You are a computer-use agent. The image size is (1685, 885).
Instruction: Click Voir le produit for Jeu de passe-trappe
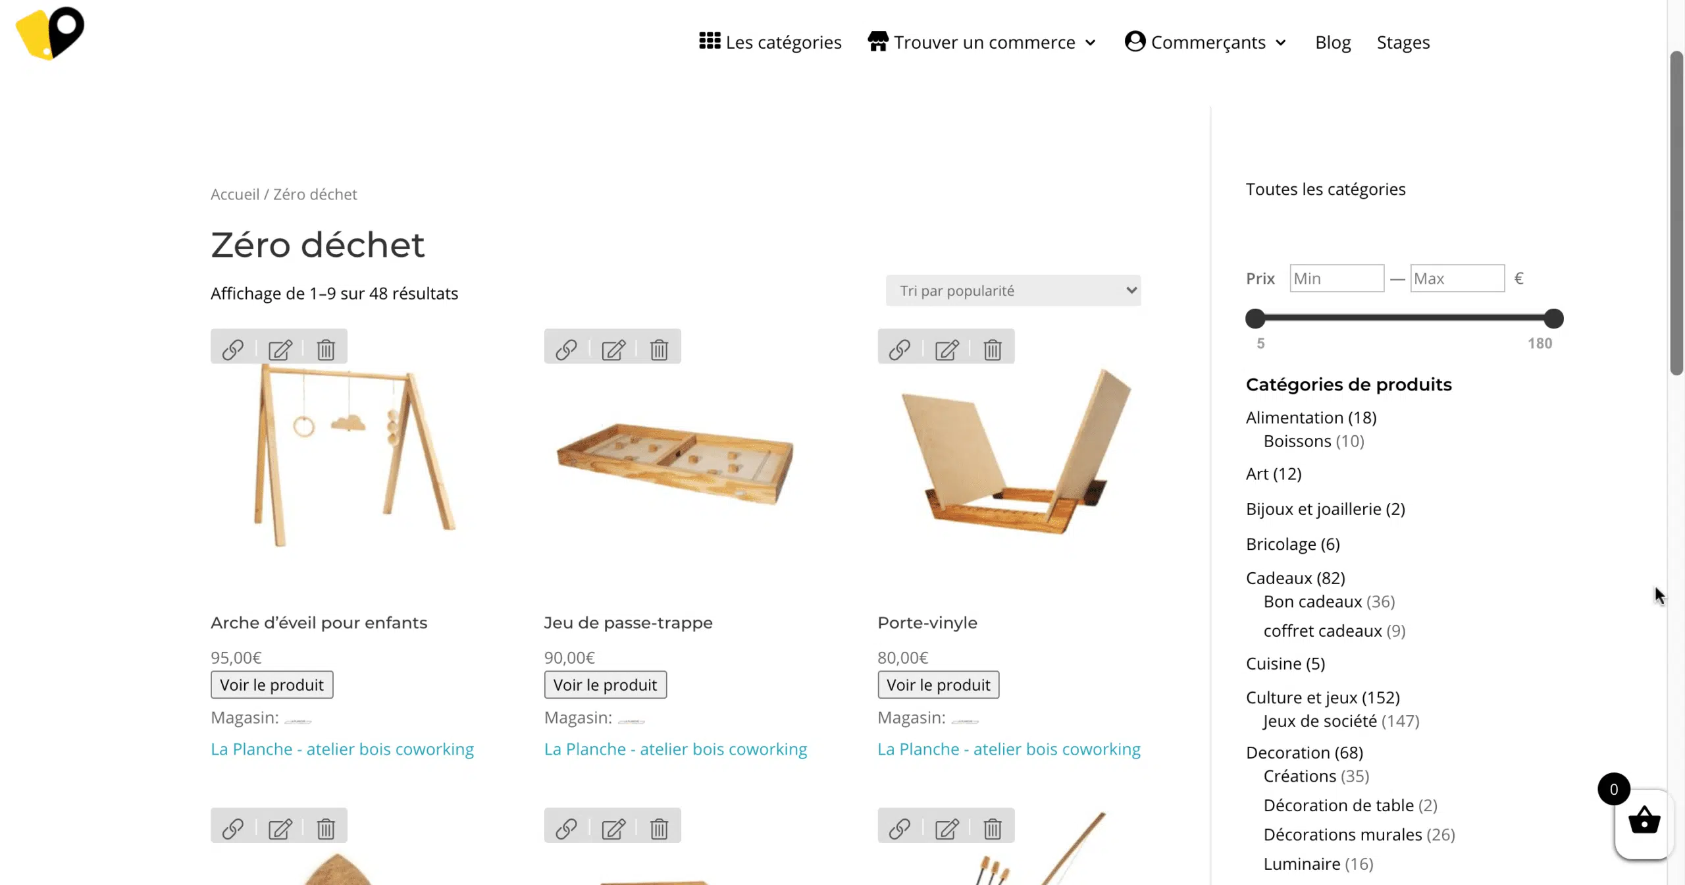coord(605,685)
